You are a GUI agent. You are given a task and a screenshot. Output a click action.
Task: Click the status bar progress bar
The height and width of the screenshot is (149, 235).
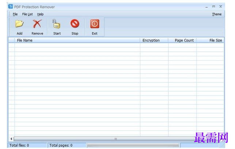(133, 145)
